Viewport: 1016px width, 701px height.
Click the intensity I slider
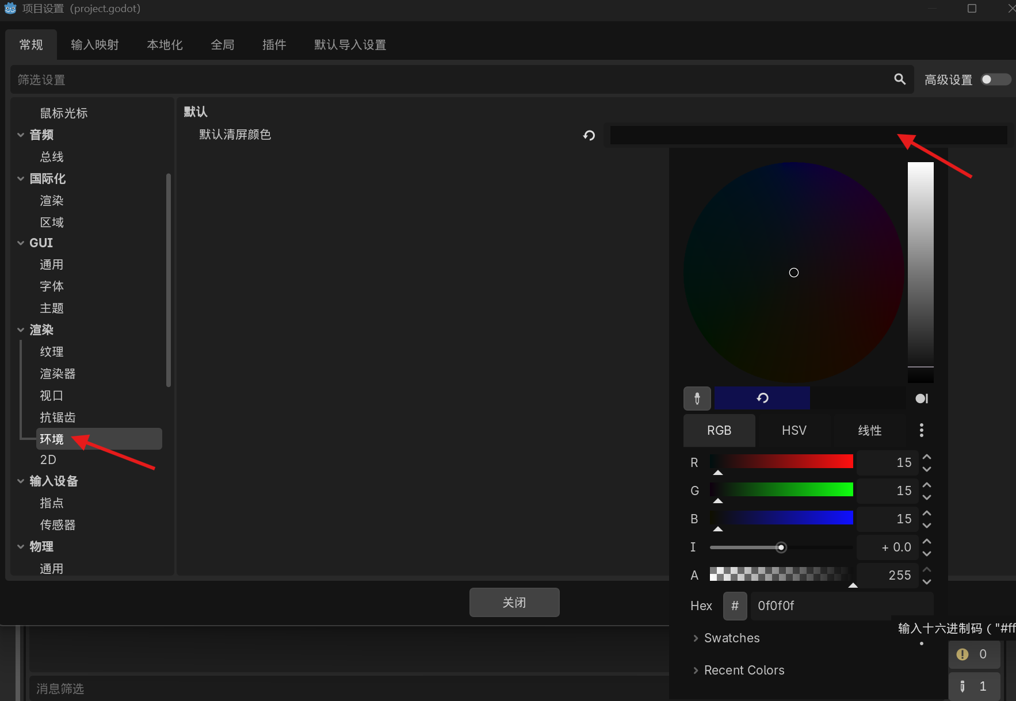781,547
